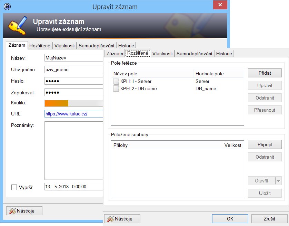Click the URL field with kutac.cz
289x226 pixels.
pyautogui.click(x=74, y=114)
